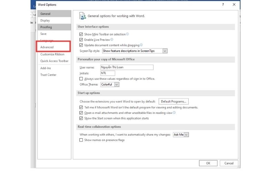Click info icon beside Show Mini Toolbar
Image resolution: width=276 pixels, height=172 pixels.
(x=127, y=34)
